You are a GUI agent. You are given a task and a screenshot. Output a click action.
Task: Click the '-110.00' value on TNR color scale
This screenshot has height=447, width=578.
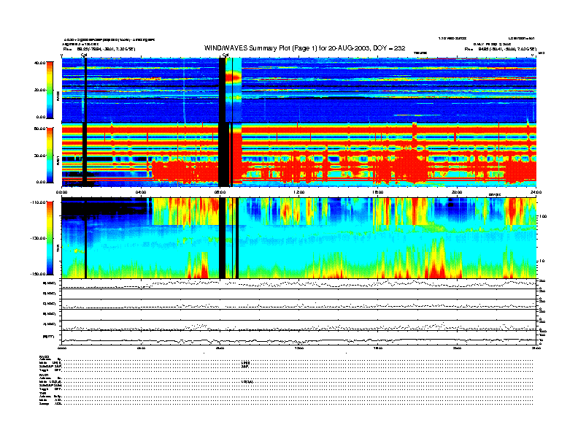pyautogui.click(x=39, y=202)
